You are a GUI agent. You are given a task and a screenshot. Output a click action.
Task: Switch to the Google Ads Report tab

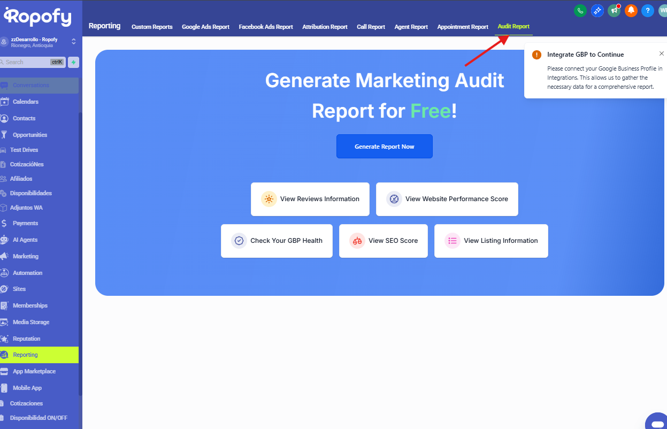pos(205,27)
